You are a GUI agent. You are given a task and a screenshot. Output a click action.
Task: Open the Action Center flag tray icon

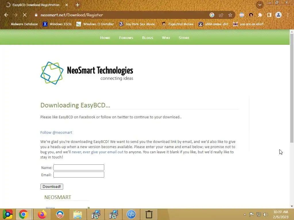coord(252,214)
